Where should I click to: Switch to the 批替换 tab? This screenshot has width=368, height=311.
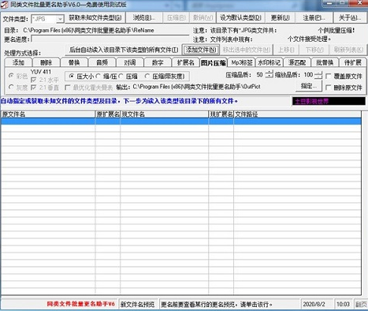click(325, 62)
